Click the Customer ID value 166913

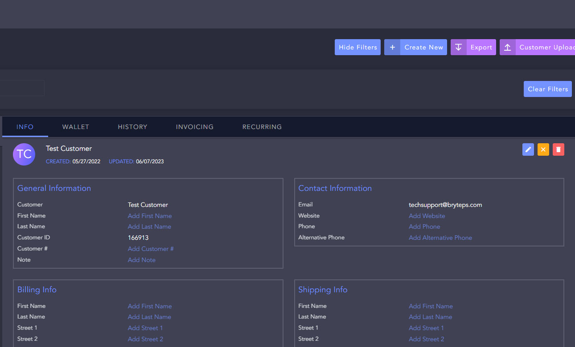coord(138,238)
